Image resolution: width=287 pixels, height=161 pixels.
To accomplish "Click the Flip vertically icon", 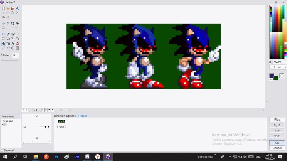I will [8, 23].
